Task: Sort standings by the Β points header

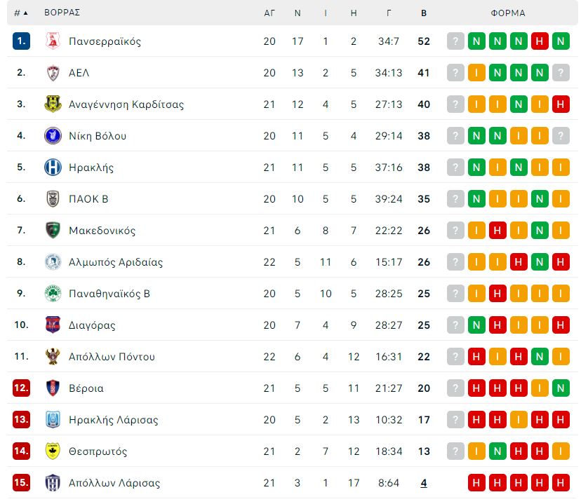Action: click(424, 13)
